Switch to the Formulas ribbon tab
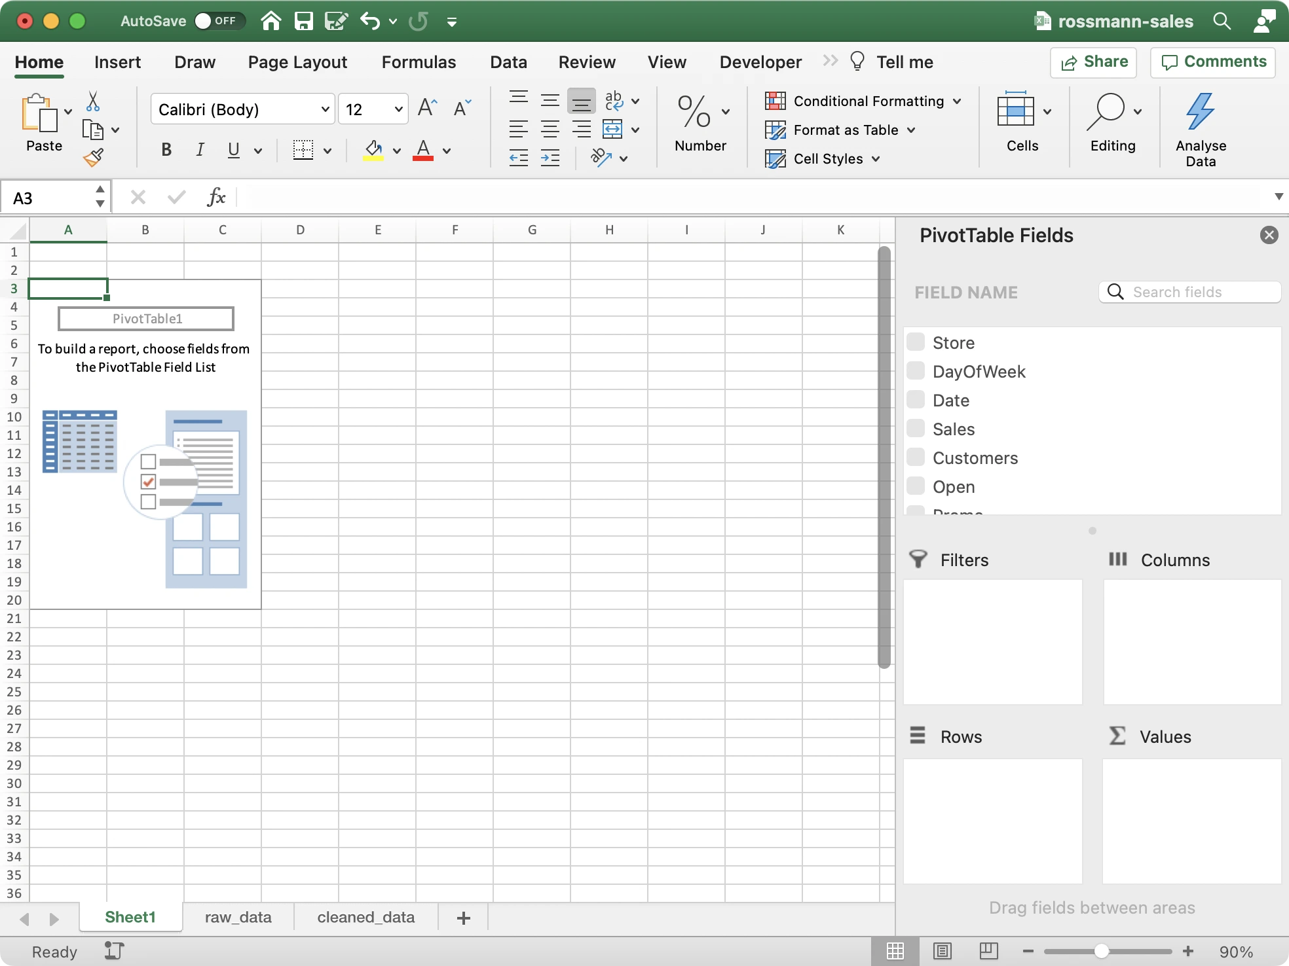The image size is (1289, 966). tap(419, 62)
